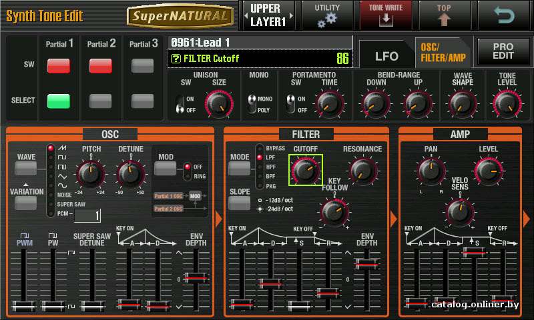This screenshot has height=320, width=534.
Task: Click the tone name 0961:Lead 1
Action: pos(200,43)
